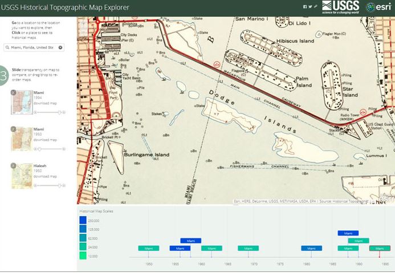Screen dimensions: 395x276
Task: Click the Miami, Florida search box
Action: [x=31, y=48]
